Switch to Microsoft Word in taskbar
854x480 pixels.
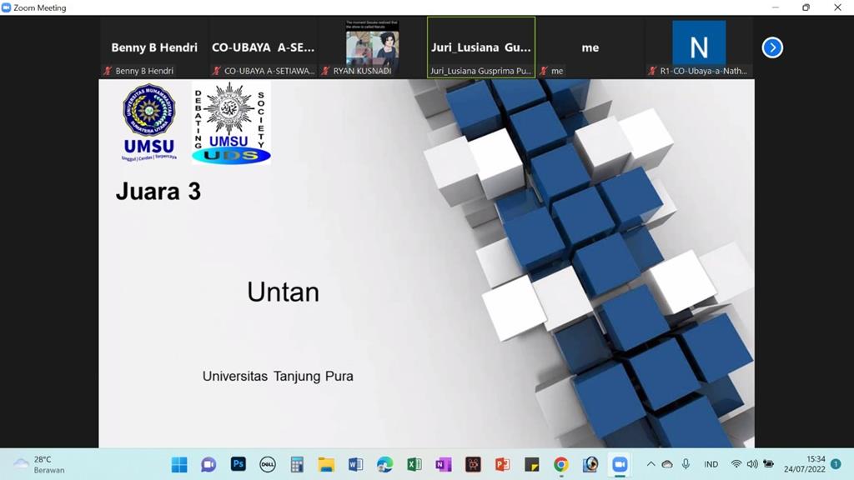(355, 464)
